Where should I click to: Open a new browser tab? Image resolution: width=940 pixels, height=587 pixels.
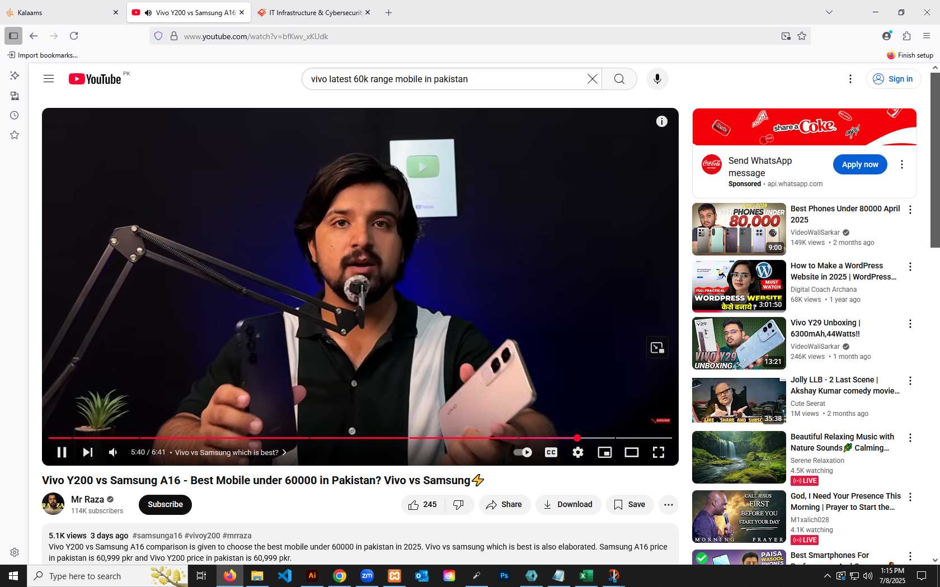coord(388,12)
